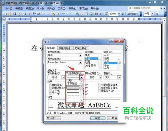Viewport: 168px width, 131px height.
Task: Open the 文件 File menu
Action: pyautogui.click(x=9, y=8)
